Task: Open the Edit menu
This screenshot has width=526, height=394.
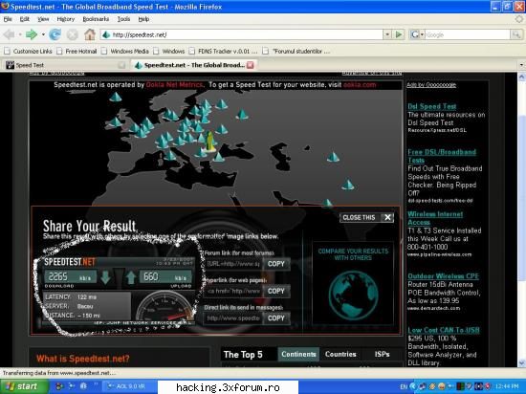Action: pos(25,19)
